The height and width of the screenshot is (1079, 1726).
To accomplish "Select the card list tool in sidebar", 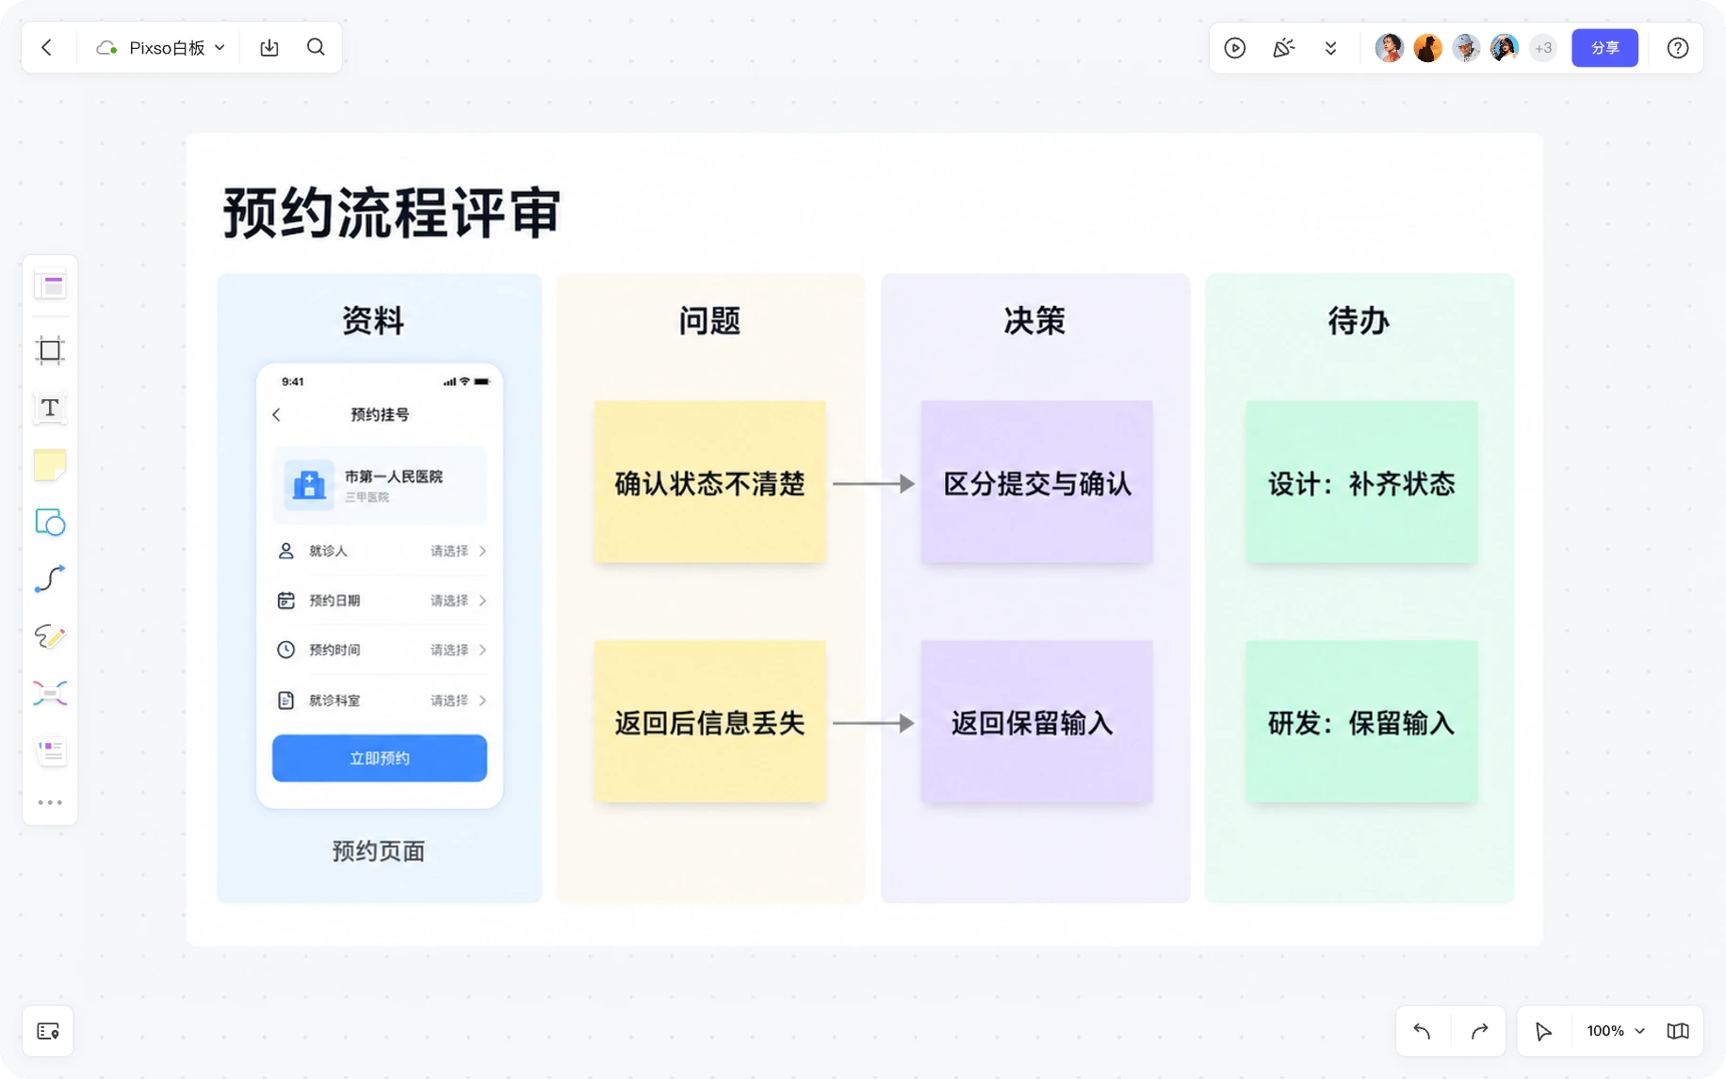I will pos(50,751).
